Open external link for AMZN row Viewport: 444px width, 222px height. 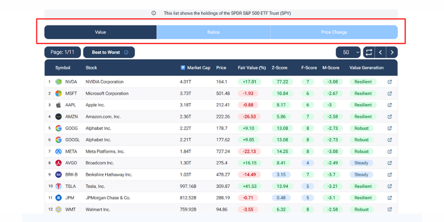pyautogui.click(x=390, y=117)
